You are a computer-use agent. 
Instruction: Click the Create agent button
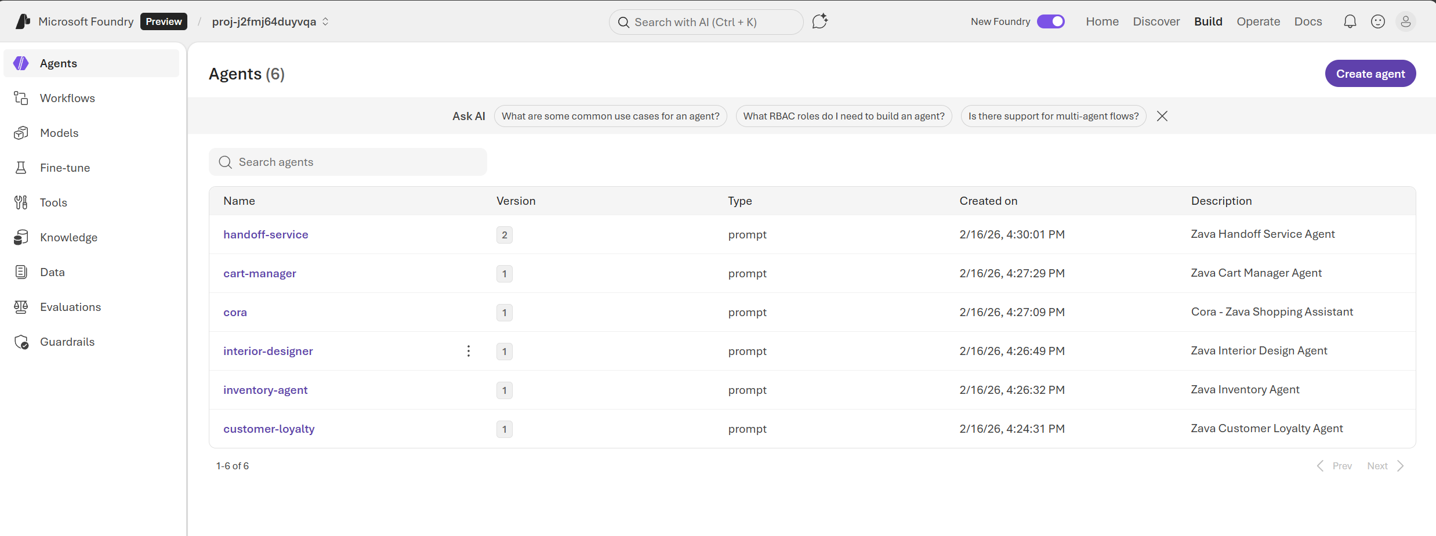[1370, 74]
